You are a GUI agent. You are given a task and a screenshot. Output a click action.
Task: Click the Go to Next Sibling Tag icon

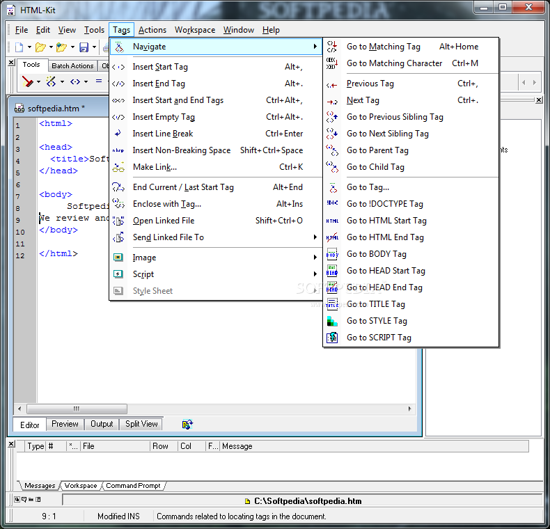331,134
